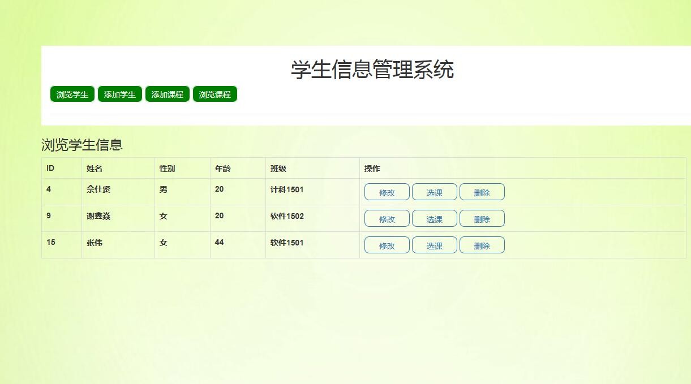
Task: Edit student 张伟 using 修改
Action: pos(387,245)
